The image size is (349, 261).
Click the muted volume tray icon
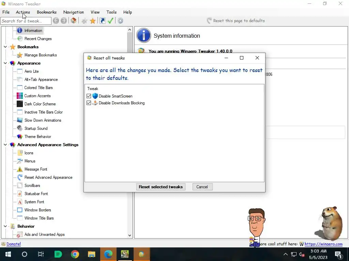(x=302, y=254)
